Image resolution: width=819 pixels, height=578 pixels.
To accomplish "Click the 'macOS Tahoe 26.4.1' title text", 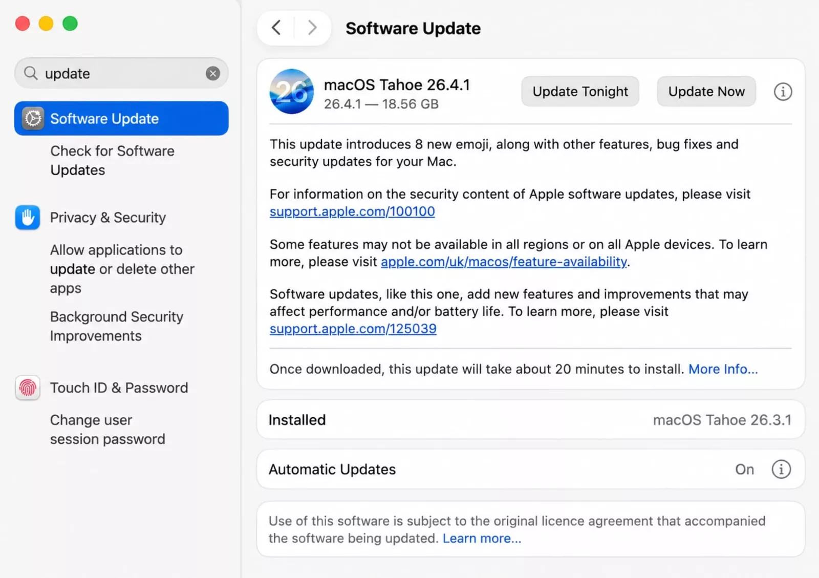I will click(x=397, y=84).
